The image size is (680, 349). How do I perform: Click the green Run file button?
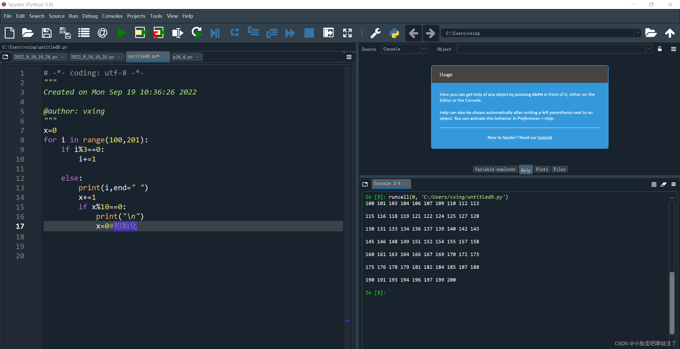pyautogui.click(x=122, y=33)
